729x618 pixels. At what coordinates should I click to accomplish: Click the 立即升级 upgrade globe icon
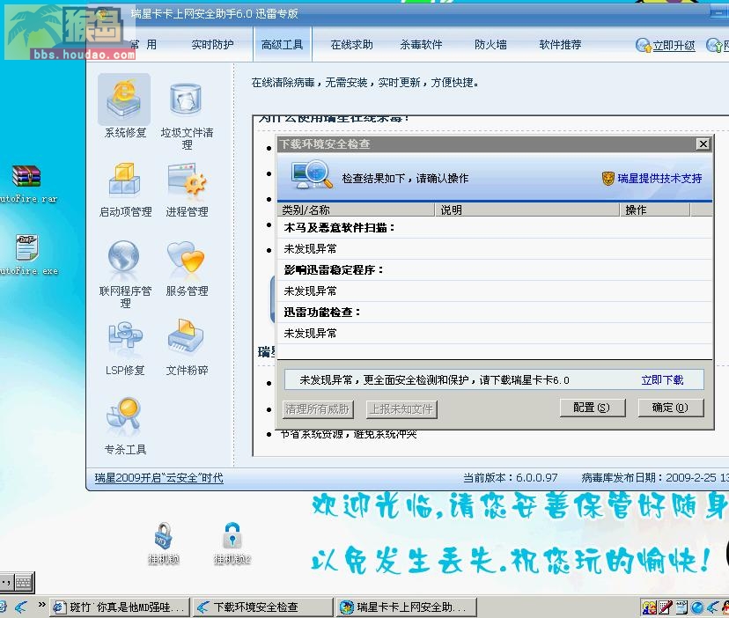click(643, 45)
